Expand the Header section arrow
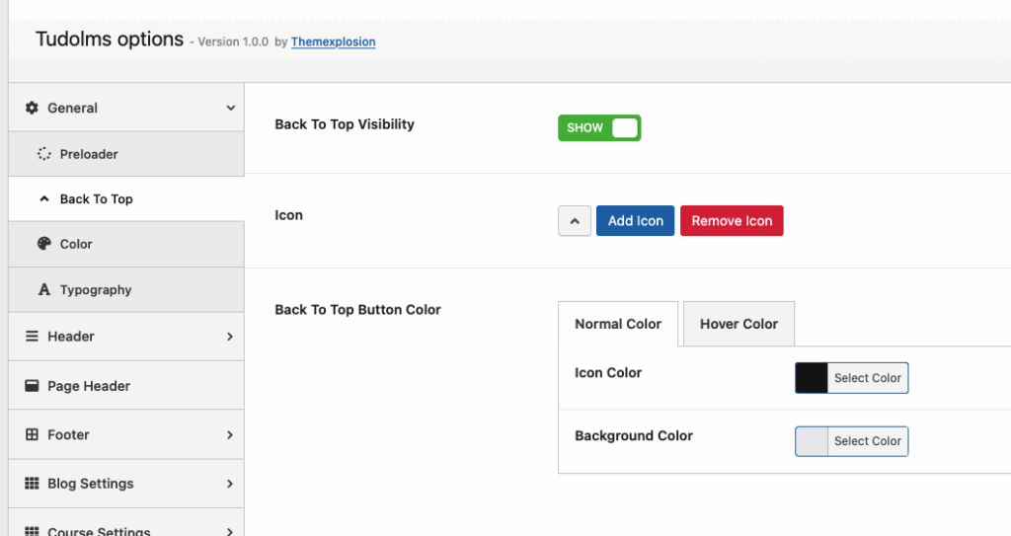Viewport: 1011px width, 536px height. coord(230,337)
